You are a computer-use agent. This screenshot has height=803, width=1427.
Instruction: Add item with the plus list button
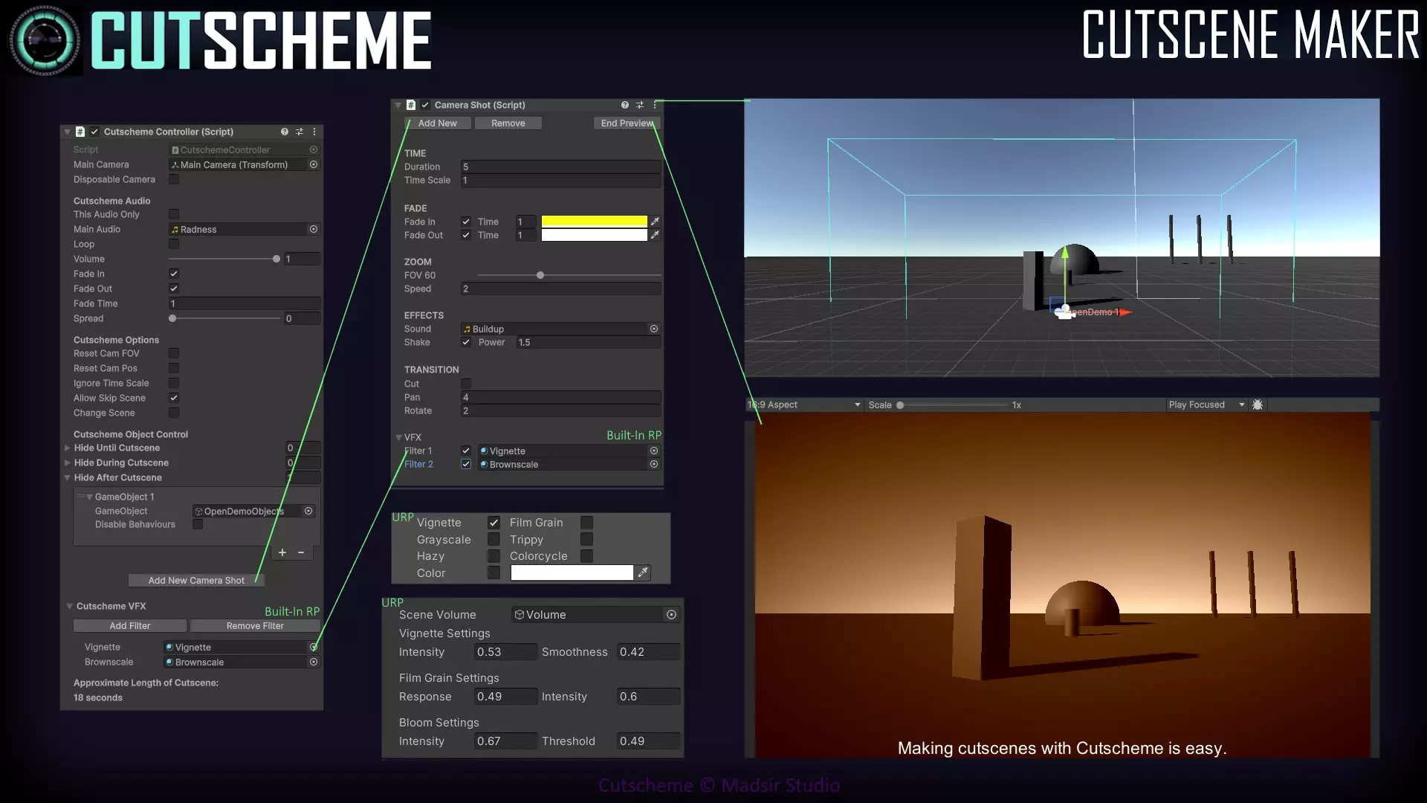pos(282,552)
